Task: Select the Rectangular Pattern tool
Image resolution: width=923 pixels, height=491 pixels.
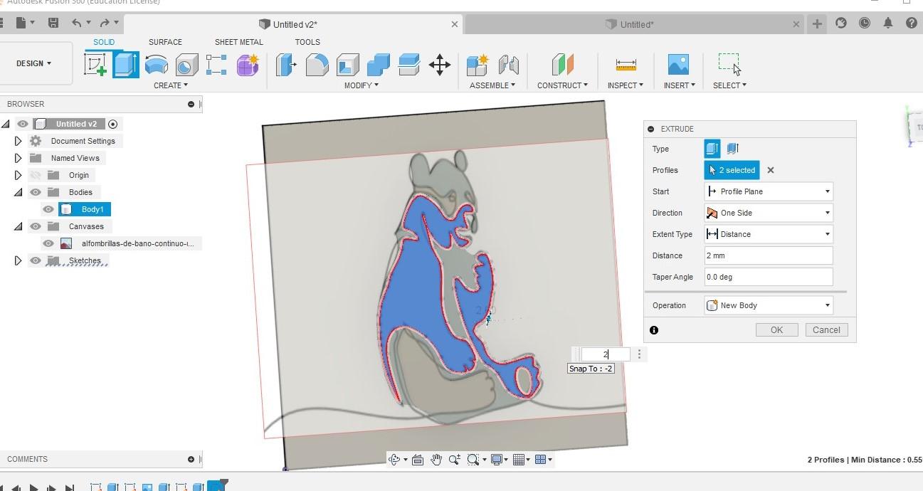Action: 216,65
